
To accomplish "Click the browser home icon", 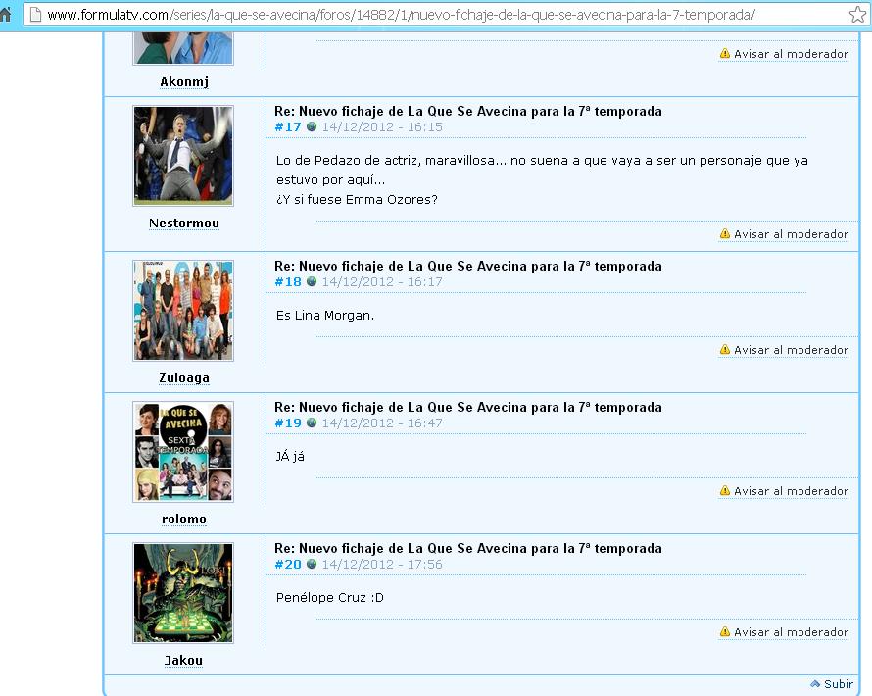I will pyautogui.click(x=6, y=16).
